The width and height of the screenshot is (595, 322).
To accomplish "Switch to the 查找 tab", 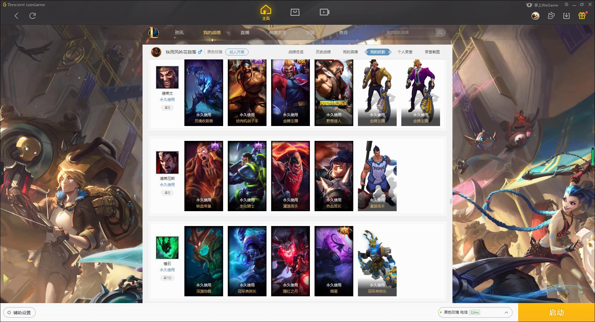I will coord(343,33).
